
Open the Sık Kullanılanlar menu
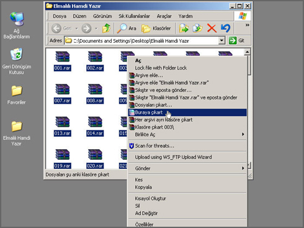(134, 16)
